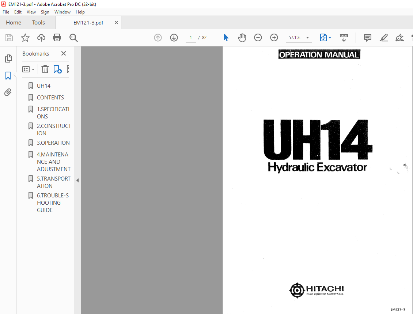The height and width of the screenshot is (314, 413).
Task: Print the document with printer icon
Action: point(57,38)
